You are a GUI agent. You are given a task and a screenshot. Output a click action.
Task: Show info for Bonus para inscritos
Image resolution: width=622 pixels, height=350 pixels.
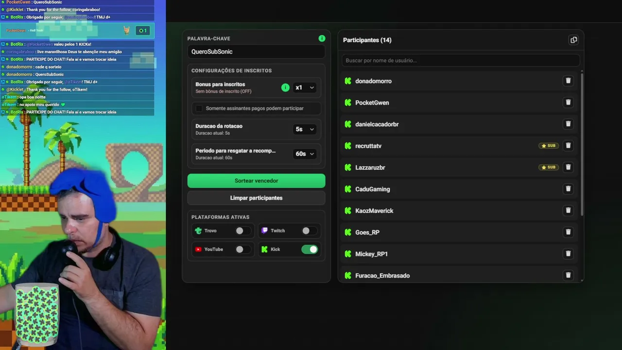tap(285, 87)
